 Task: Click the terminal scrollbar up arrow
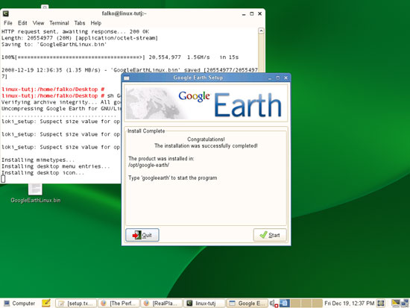point(261,31)
